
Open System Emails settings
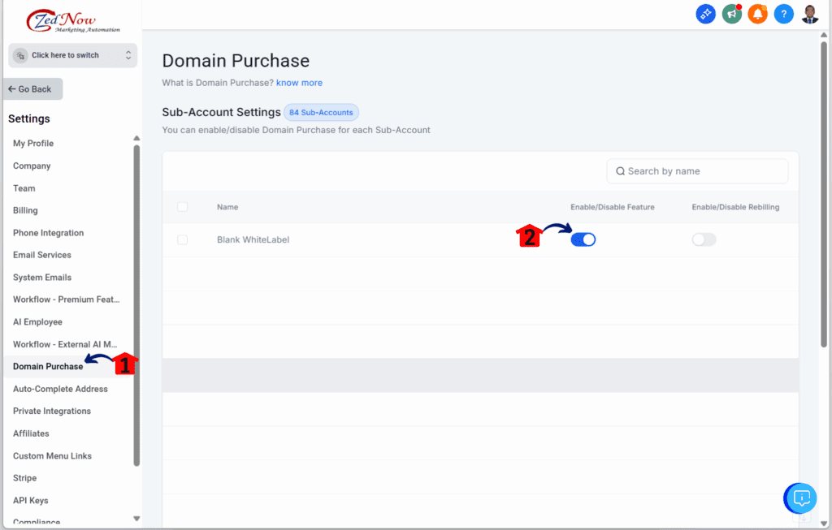(42, 278)
